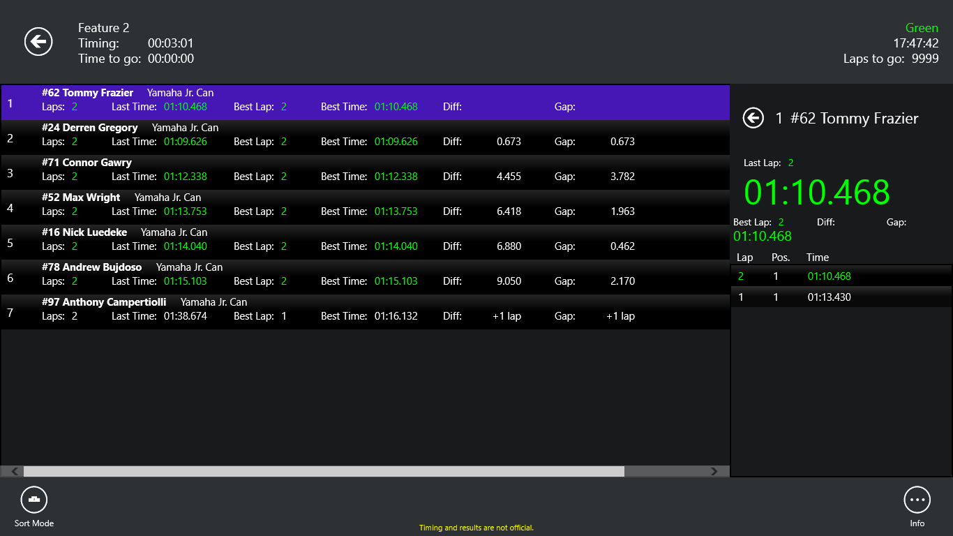Click the Sort Mode button label
This screenshot has width=953, height=536.
(x=33, y=523)
